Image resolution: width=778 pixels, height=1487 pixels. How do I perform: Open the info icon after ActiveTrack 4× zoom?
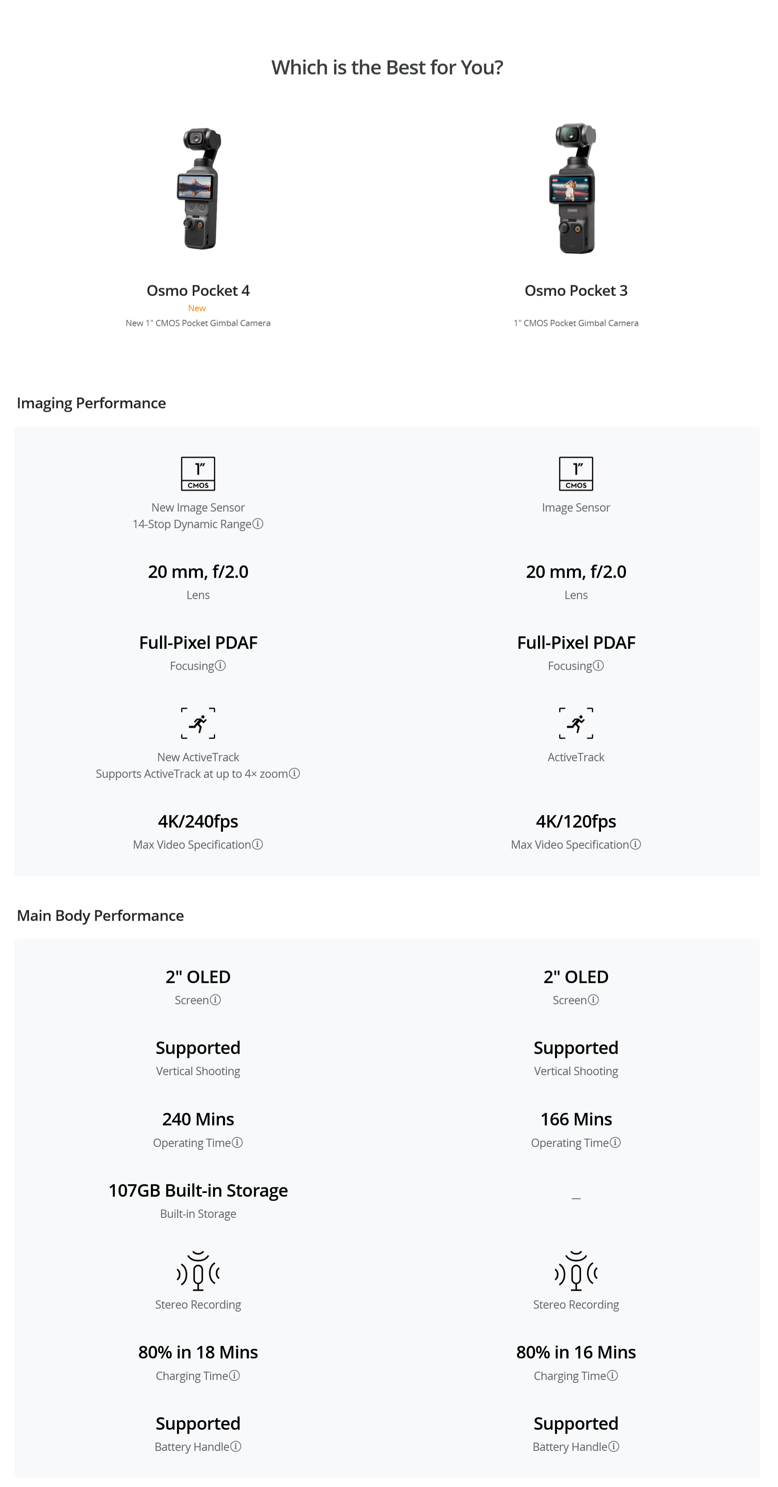click(294, 773)
